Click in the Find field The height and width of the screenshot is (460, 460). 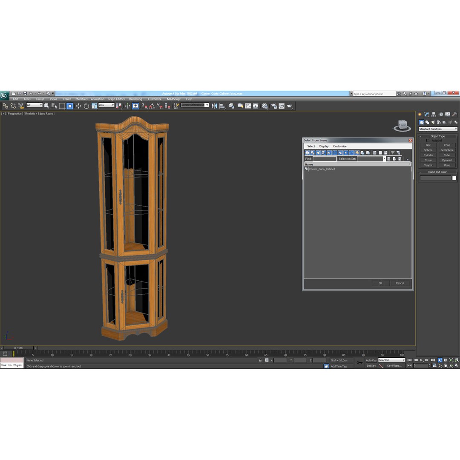pos(325,159)
